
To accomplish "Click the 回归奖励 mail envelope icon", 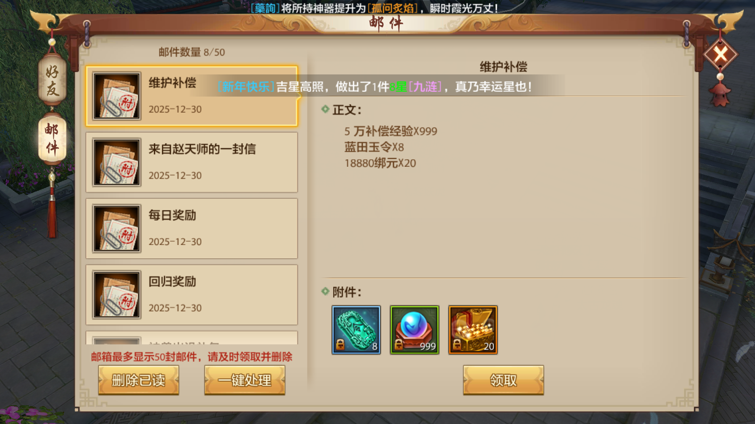I will pyautogui.click(x=117, y=295).
